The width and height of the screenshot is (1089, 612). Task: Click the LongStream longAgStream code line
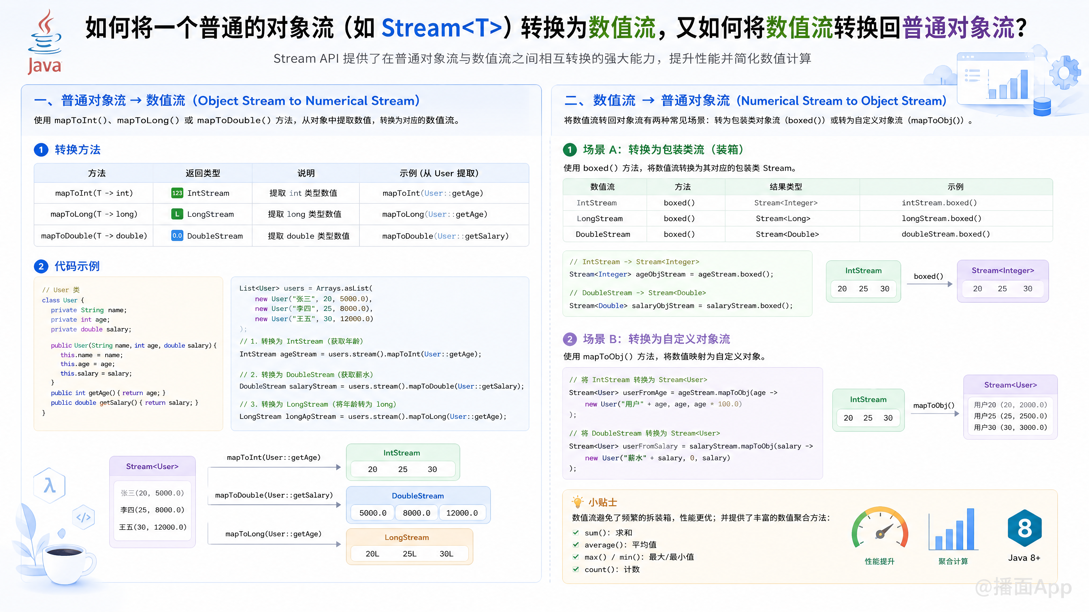[x=373, y=416]
